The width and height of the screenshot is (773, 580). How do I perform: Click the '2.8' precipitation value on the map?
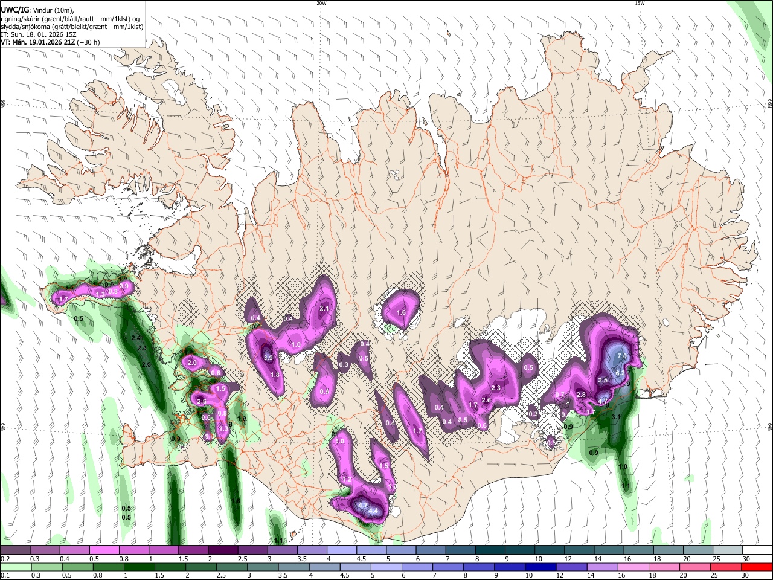tap(581, 395)
